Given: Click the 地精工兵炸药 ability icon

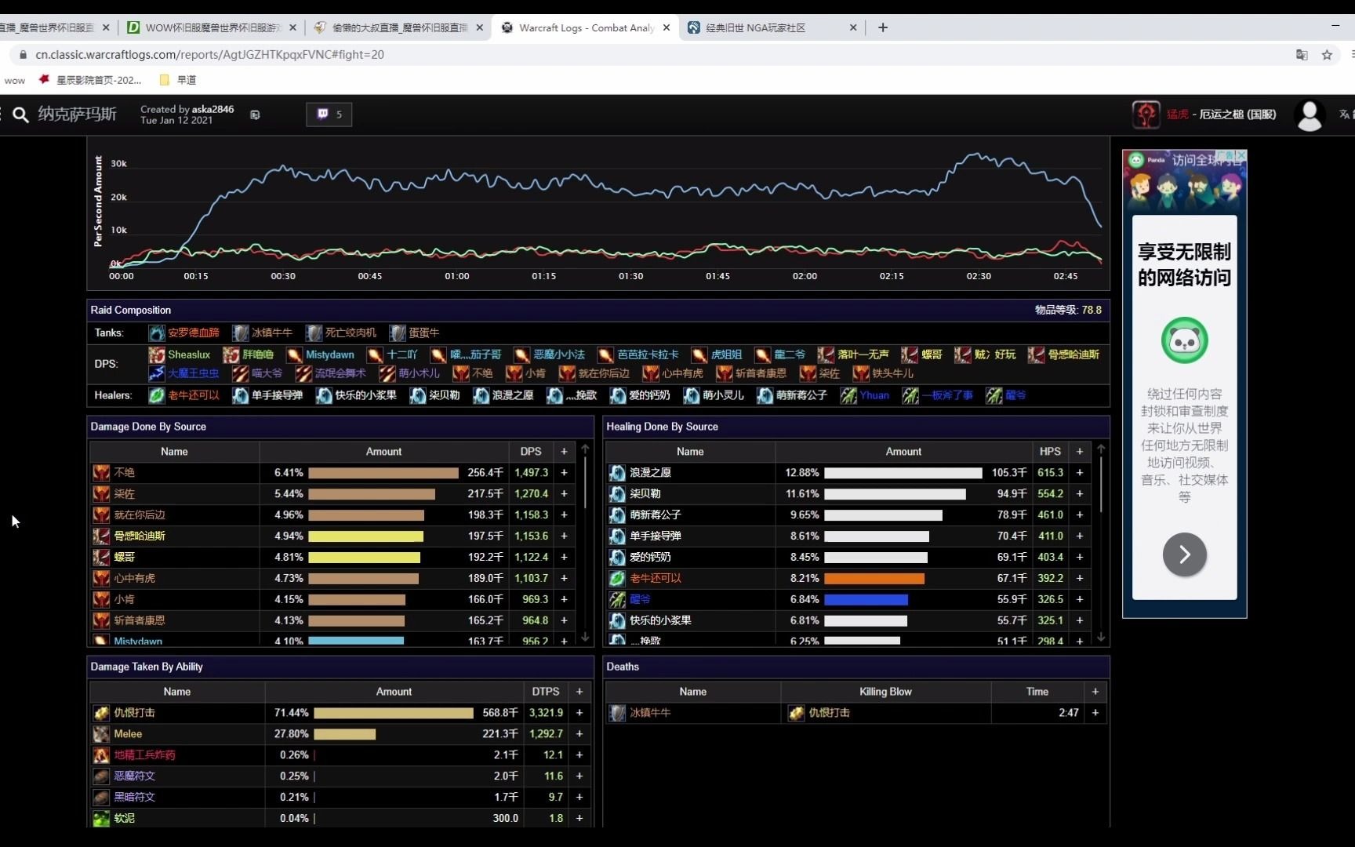Looking at the screenshot, I should tap(101, 755).
